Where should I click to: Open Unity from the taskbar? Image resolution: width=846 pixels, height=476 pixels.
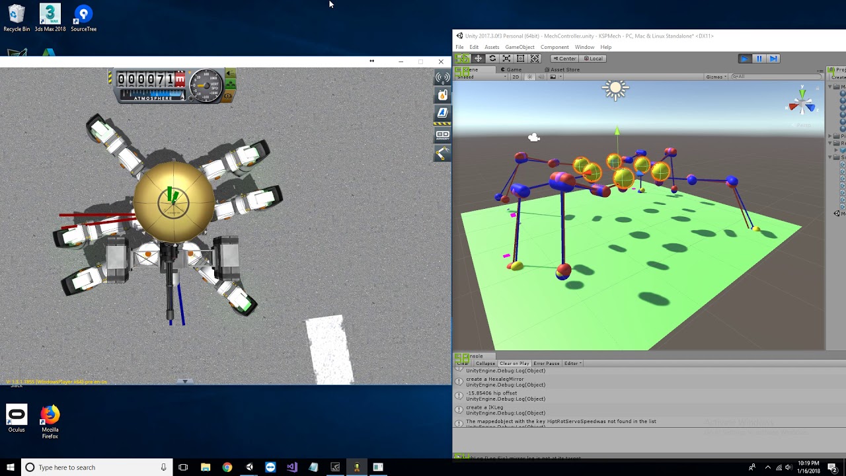[249, 467]
